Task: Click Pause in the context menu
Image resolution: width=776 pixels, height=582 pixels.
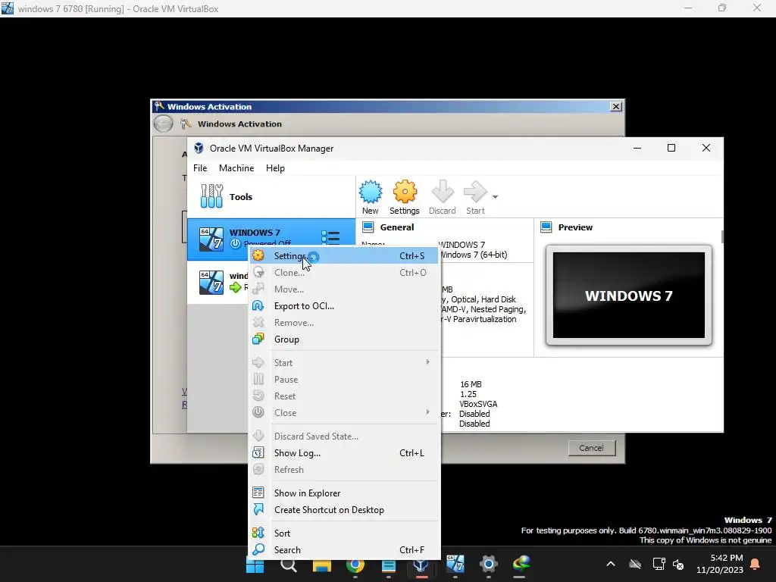Action: coord(343,380)
